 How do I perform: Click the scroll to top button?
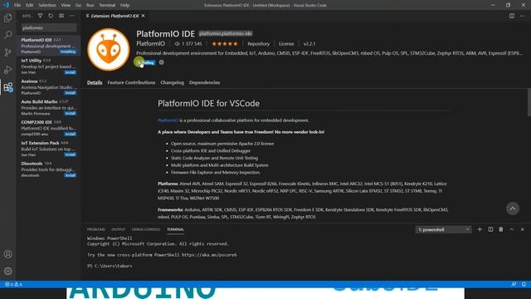pos(513,208)
